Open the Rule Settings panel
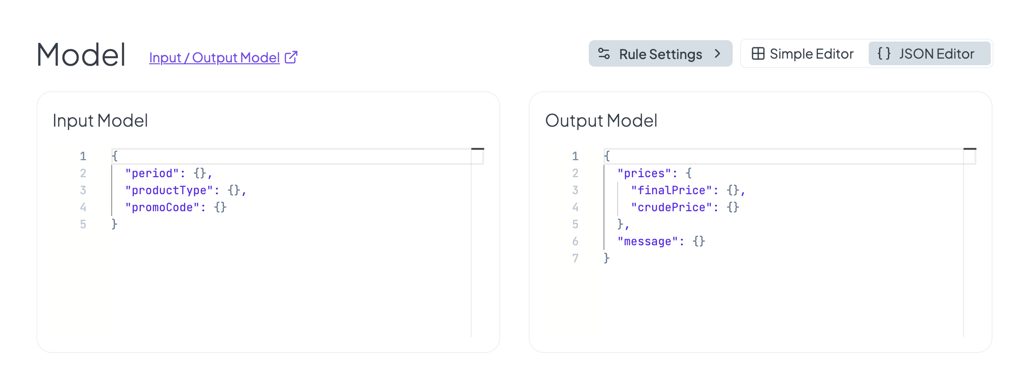 pos(660,54)
